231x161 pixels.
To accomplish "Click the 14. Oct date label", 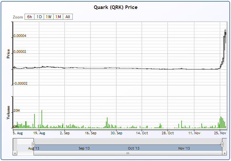I will tap(142, 133).
